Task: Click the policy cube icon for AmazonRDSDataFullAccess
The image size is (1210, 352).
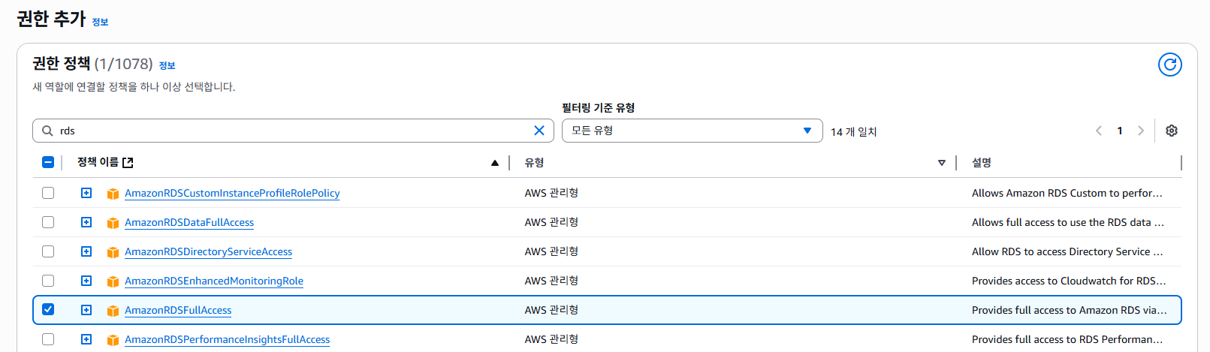Action: (x=113, y=223)
